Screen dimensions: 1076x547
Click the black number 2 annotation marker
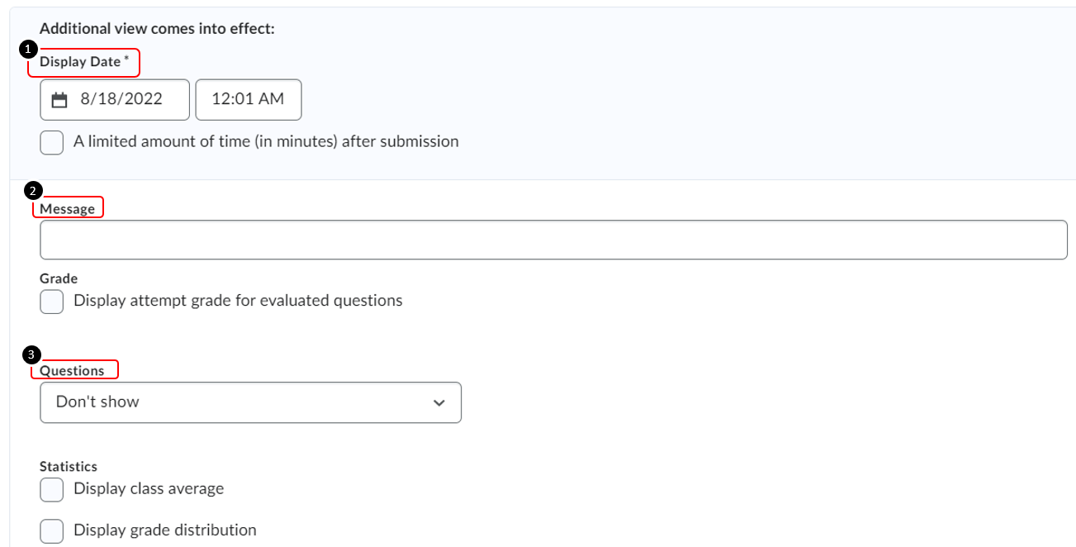point(32,191)
